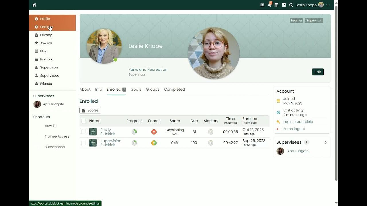367x206 pixels.
Task: Check the select-all checkbox in table header
Action: (x=83, y=121)
